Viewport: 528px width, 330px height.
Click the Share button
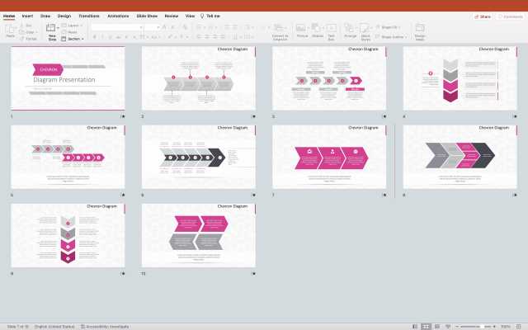pyautogui.click(x=482, y=16)
